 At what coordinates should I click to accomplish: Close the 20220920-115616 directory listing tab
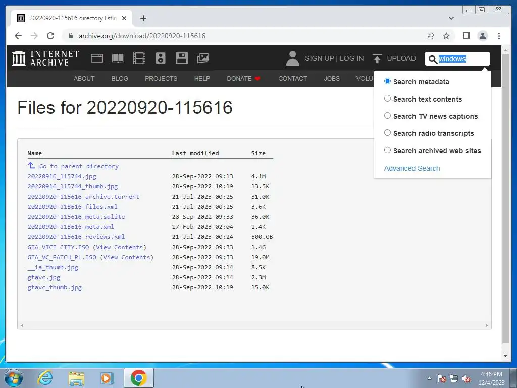click(x=124, y=18)
